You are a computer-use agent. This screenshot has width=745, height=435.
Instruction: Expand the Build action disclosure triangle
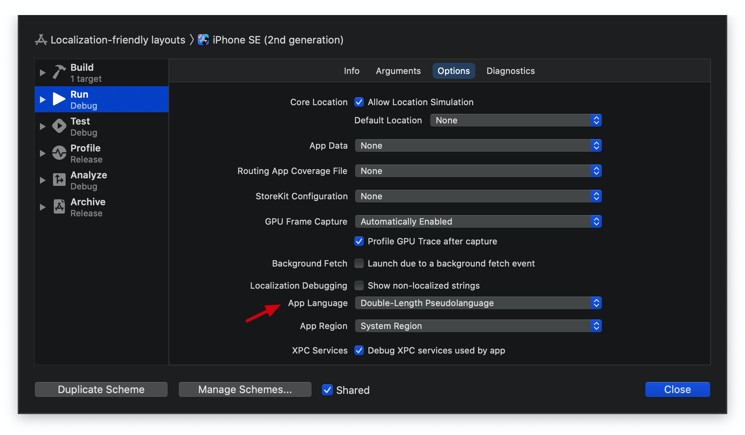click(x=43, y=73)
